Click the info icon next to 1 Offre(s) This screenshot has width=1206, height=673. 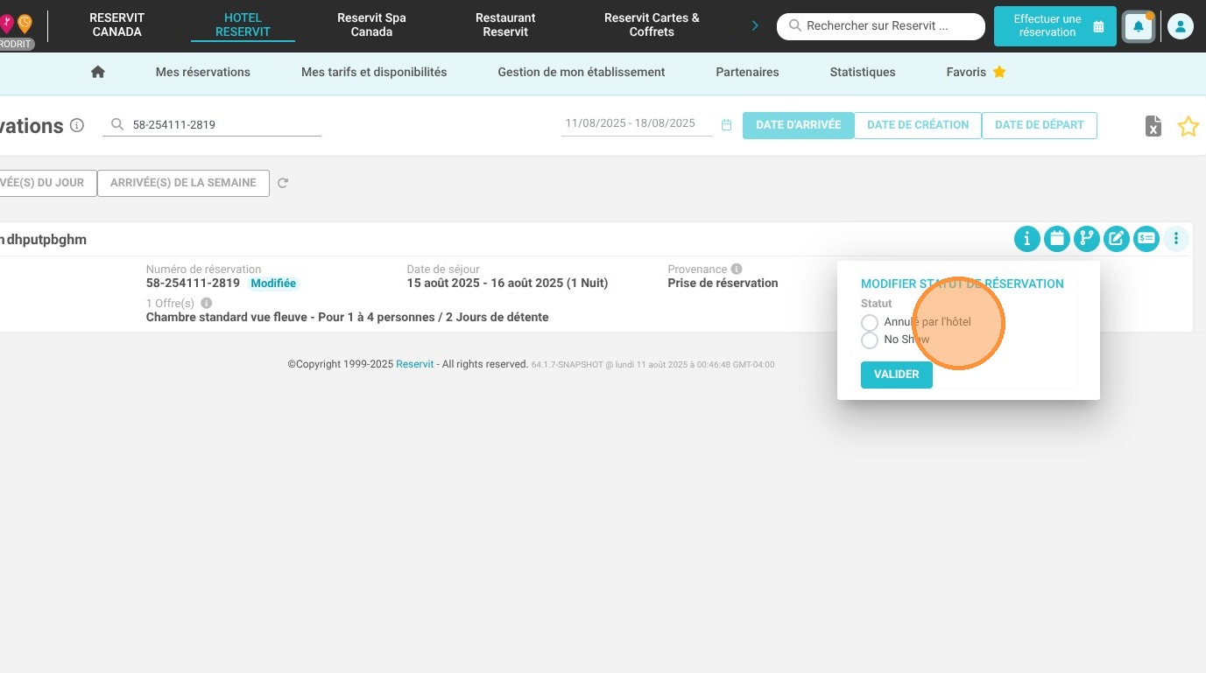click(207, 303)
